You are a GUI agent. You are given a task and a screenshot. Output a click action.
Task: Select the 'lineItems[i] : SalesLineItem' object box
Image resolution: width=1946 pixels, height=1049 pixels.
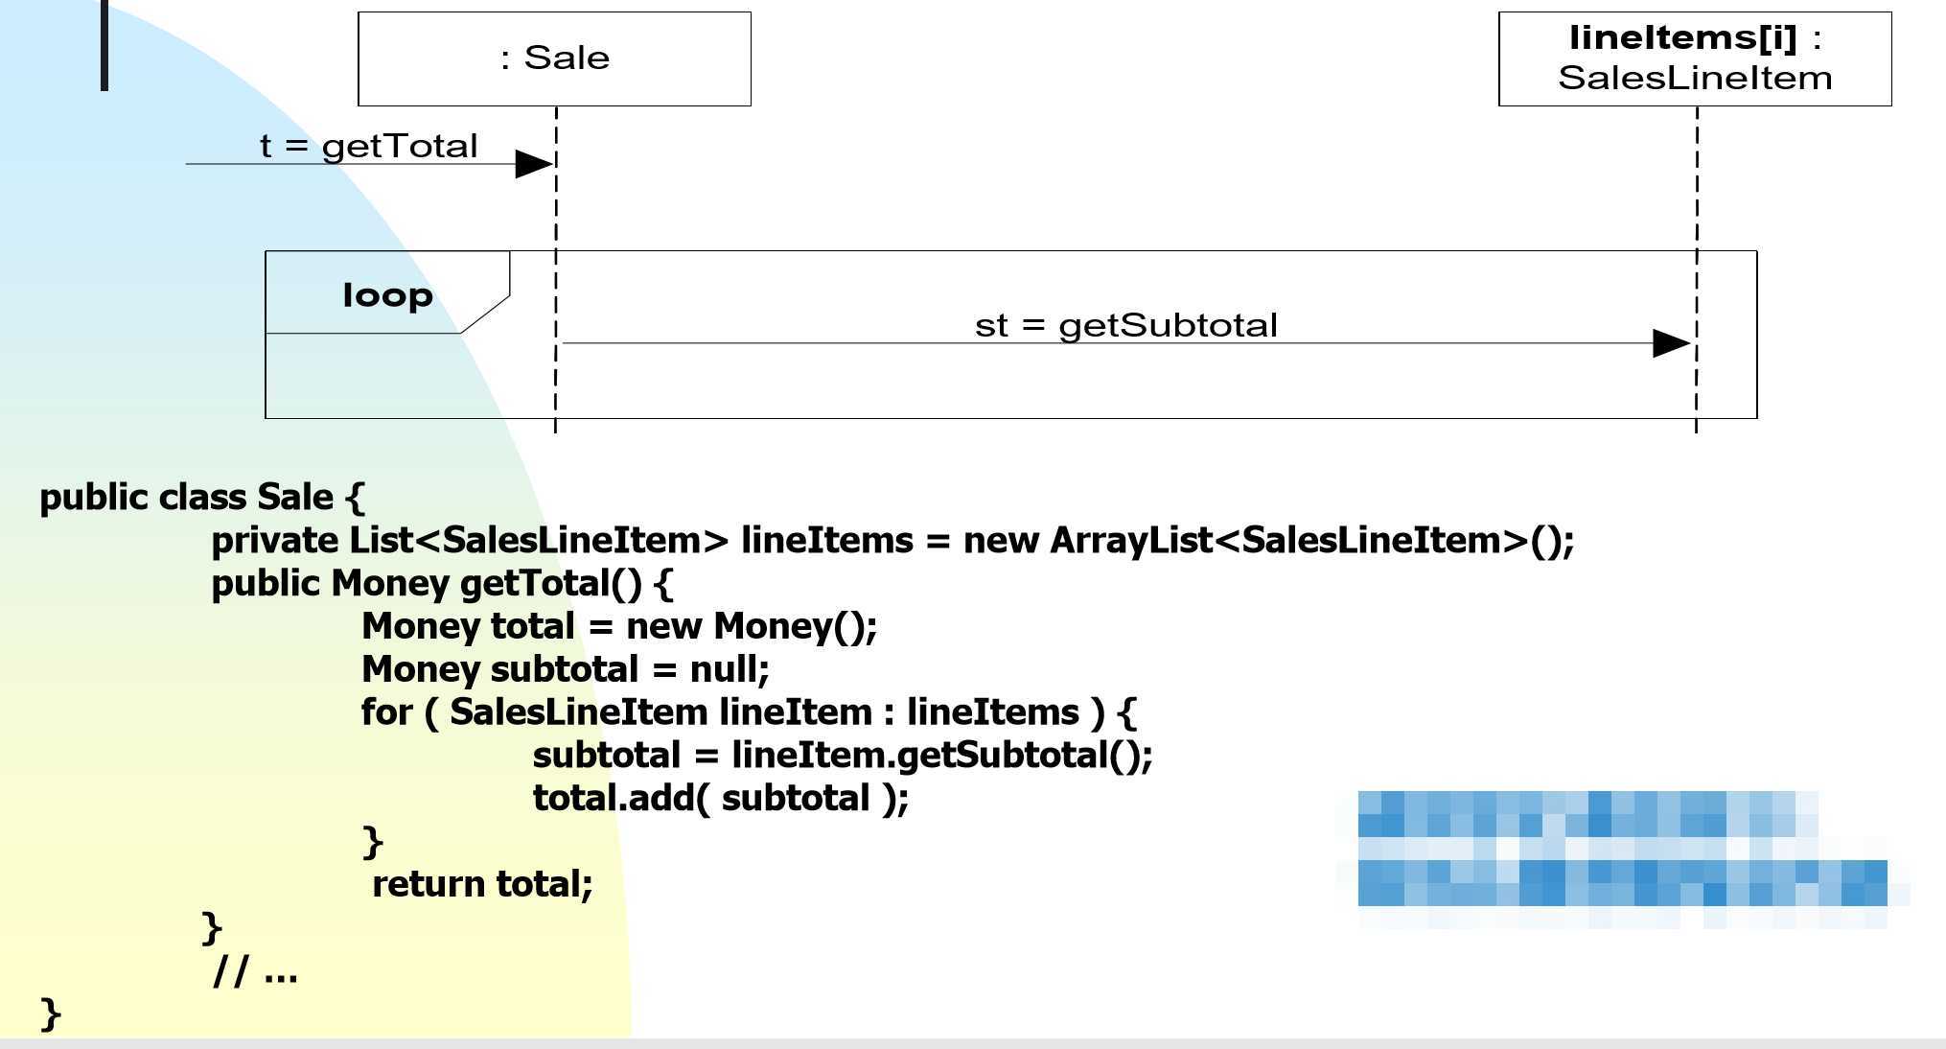coord(1694,58)
